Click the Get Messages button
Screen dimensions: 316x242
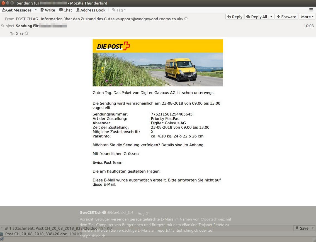[17, 10]
